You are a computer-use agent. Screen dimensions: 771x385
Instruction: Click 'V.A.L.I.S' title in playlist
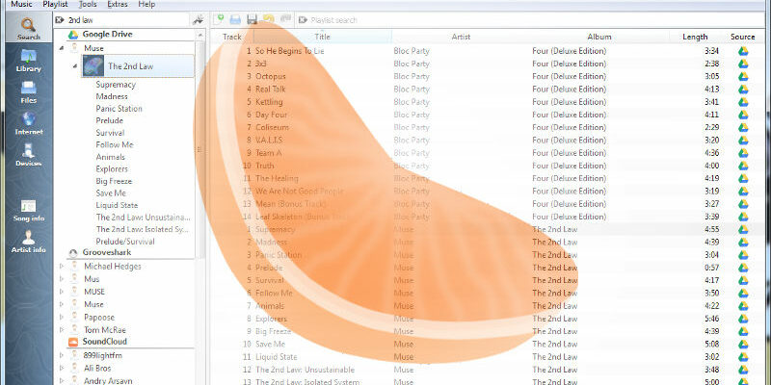tap(269, 141)
